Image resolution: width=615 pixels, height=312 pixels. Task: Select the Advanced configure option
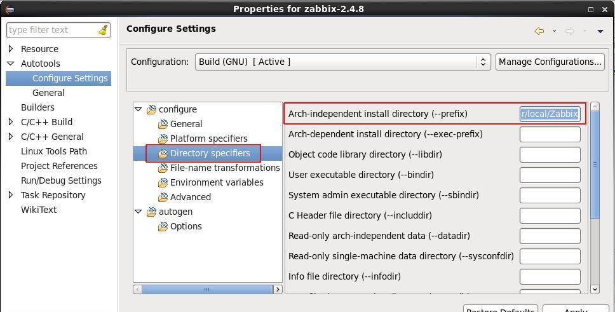pyautogui.click(x=190, y=197)
